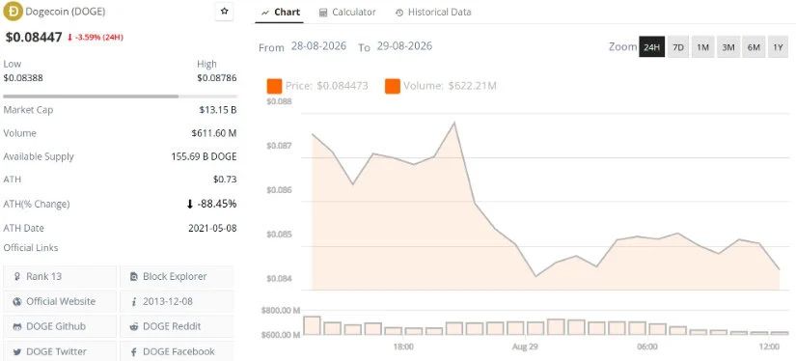Viewport: 796px width, 361px height.
Task: Click the Official Website globe icon
Action: point(17,301)
